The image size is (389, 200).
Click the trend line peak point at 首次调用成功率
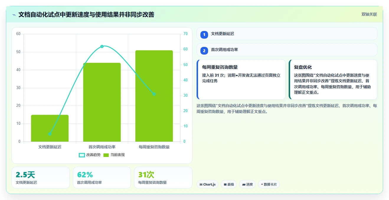coord(102,46)
